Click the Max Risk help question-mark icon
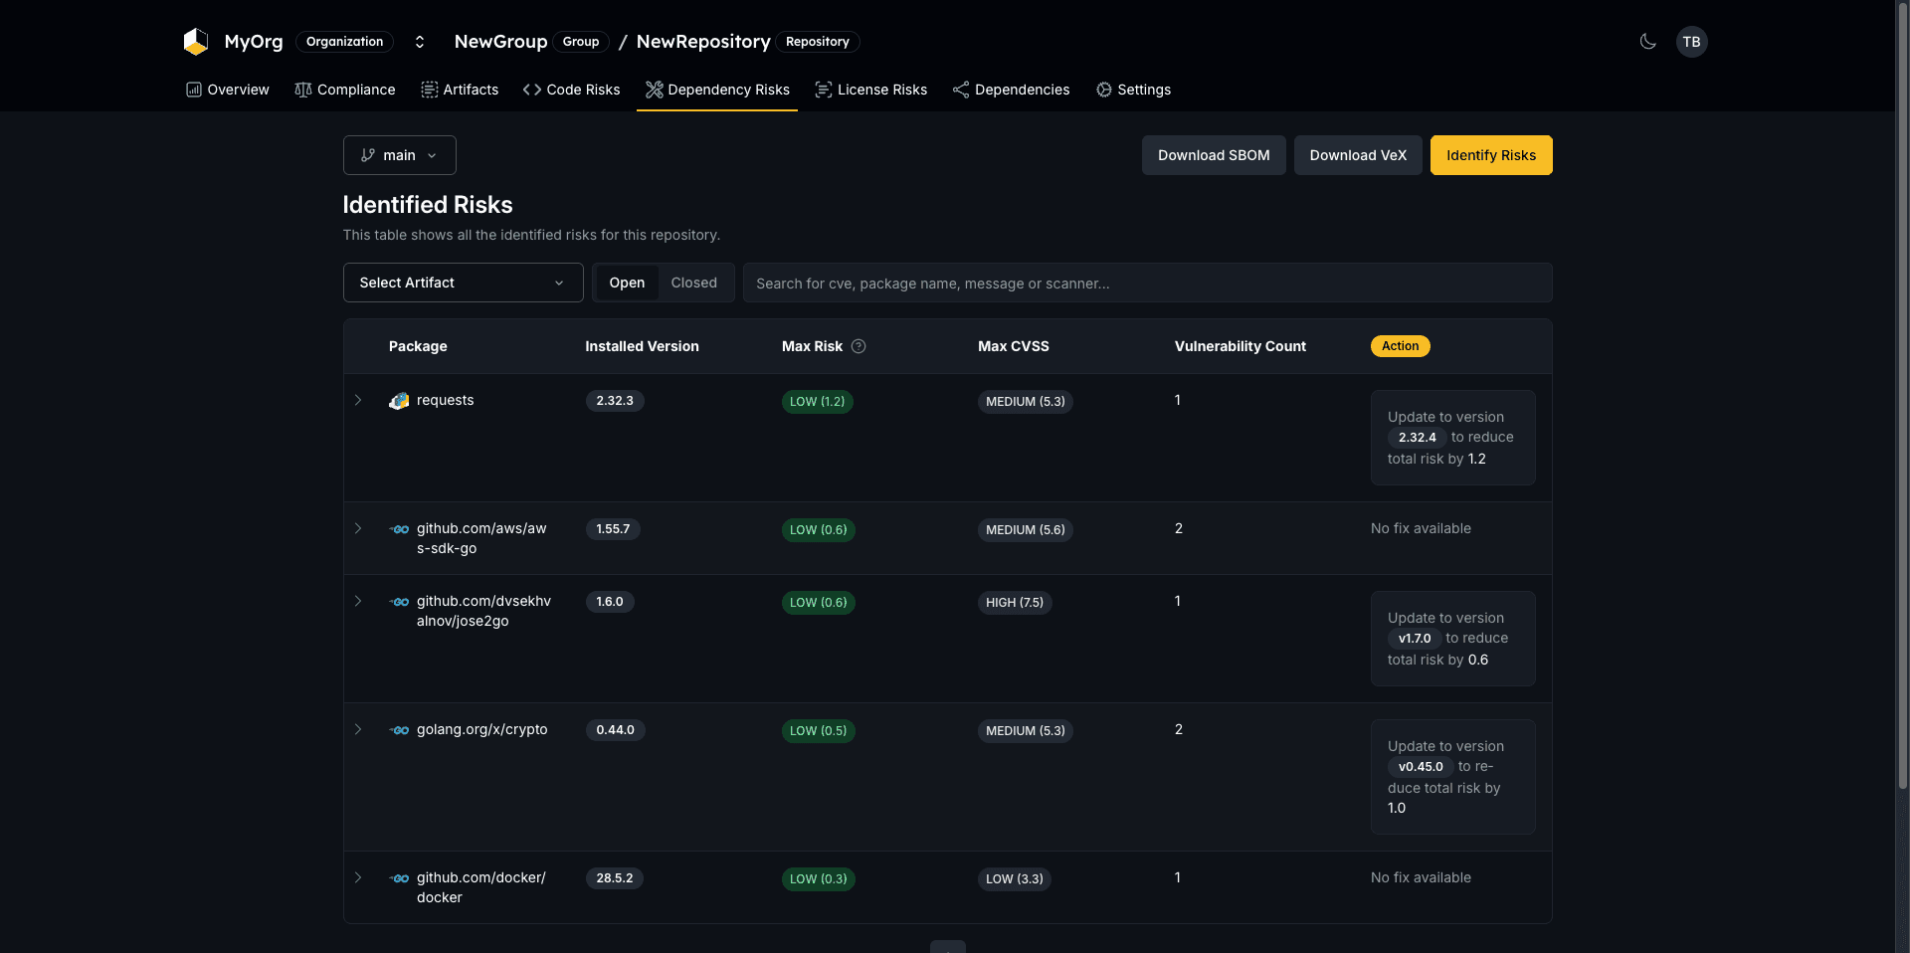 point(858,346)
